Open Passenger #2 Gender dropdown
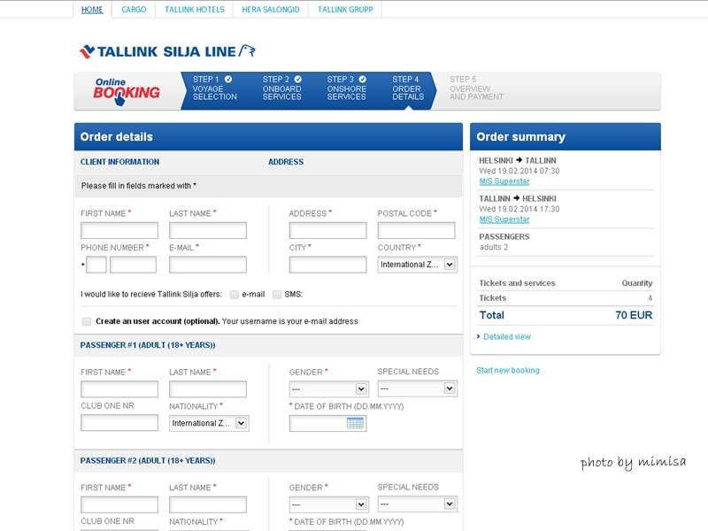 click(x=328, y=504)
